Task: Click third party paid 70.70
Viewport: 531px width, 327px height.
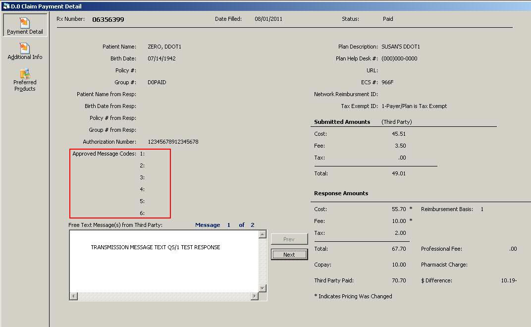Action: [x=399, y=280]
